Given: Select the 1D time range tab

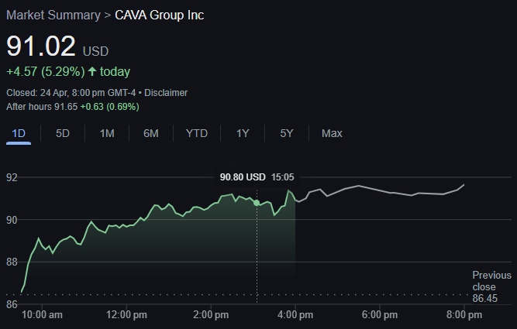Looking at the screenshot, I should [x=19, y=133].
